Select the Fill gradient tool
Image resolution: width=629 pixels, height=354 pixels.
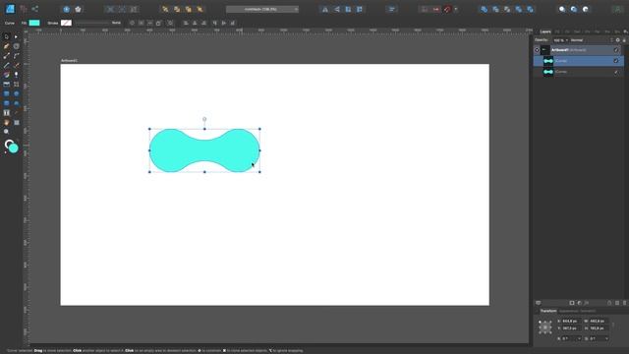pyautogui.click(x=7, y=75)
